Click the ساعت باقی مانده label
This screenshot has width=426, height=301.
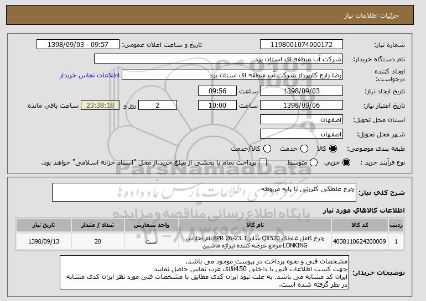click(x=53, y=105)
